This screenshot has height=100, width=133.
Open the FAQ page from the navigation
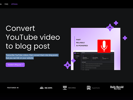point(6,4)
